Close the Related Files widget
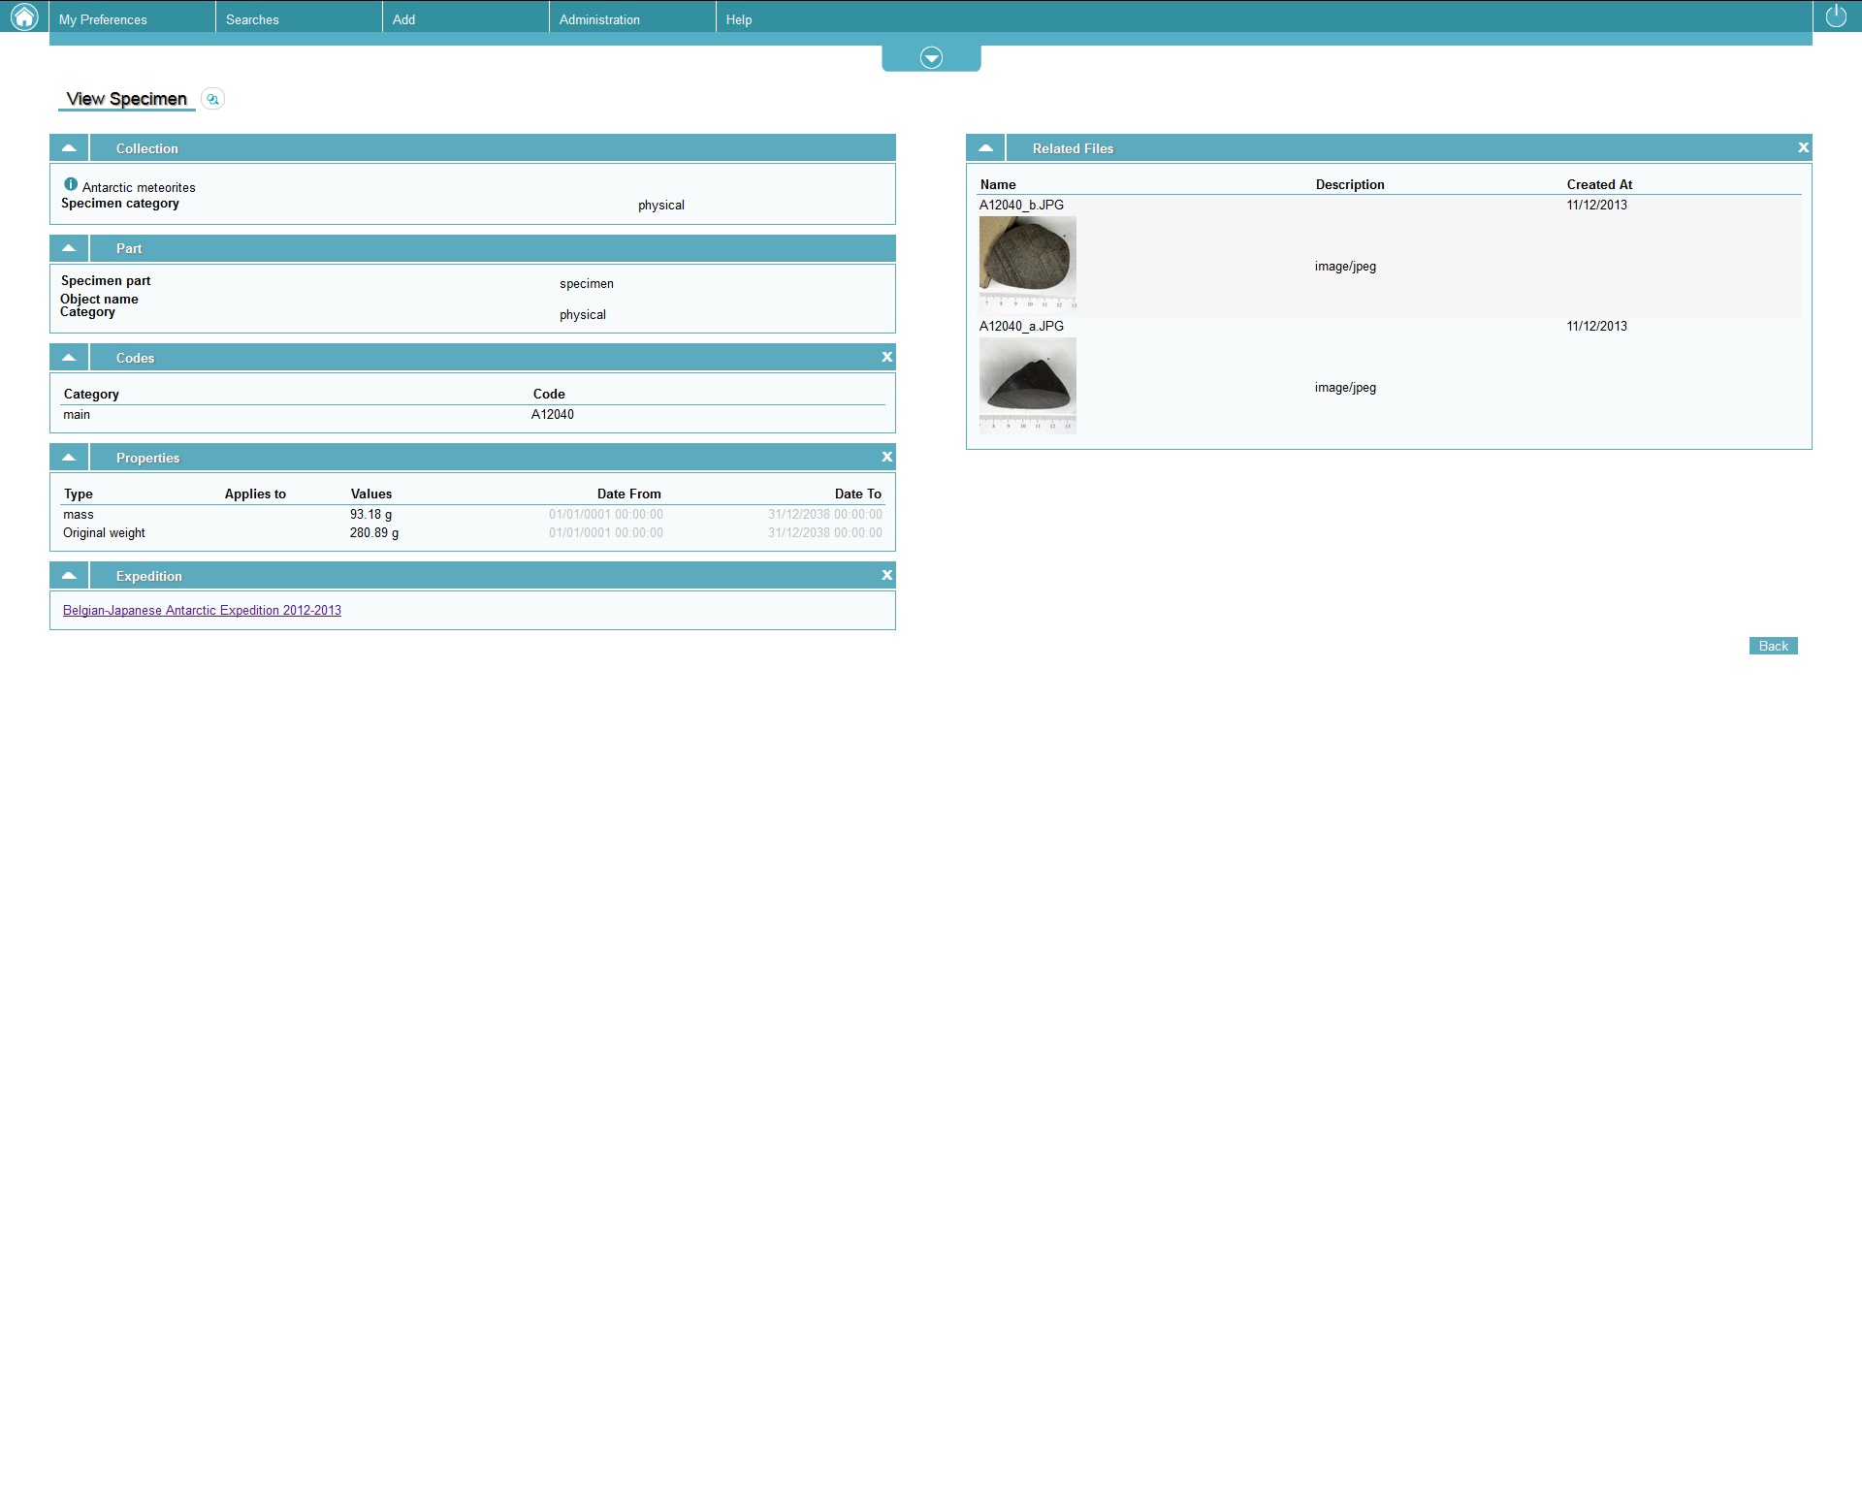The height and width of the screenshot is (1497, 1862). [x=1803, y=148]
